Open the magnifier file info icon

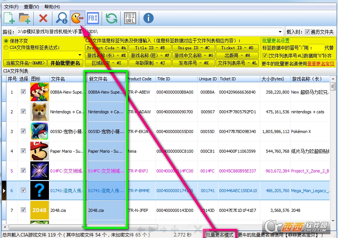62,18
